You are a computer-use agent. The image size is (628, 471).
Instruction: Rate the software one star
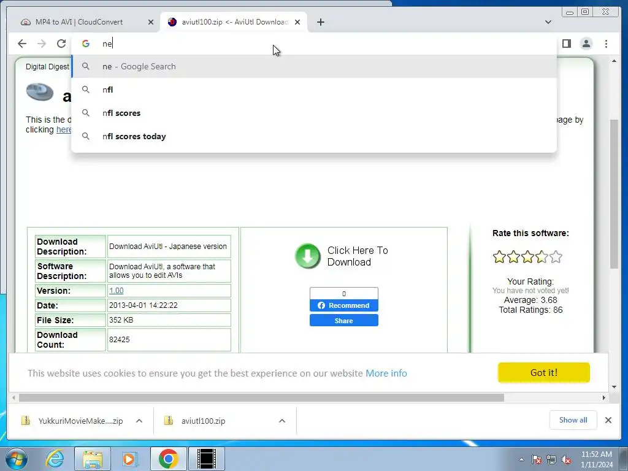pyautogui.click(x=499, y=257)
